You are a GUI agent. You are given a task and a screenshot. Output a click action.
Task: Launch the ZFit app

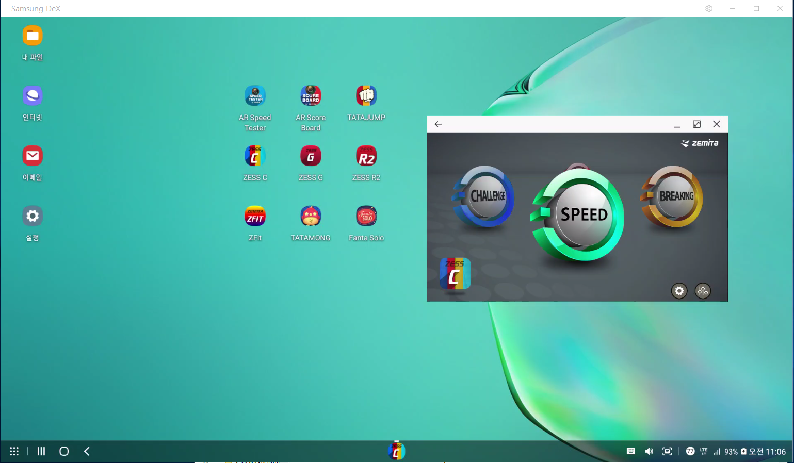pyautogui.click(x=255, y=216)
